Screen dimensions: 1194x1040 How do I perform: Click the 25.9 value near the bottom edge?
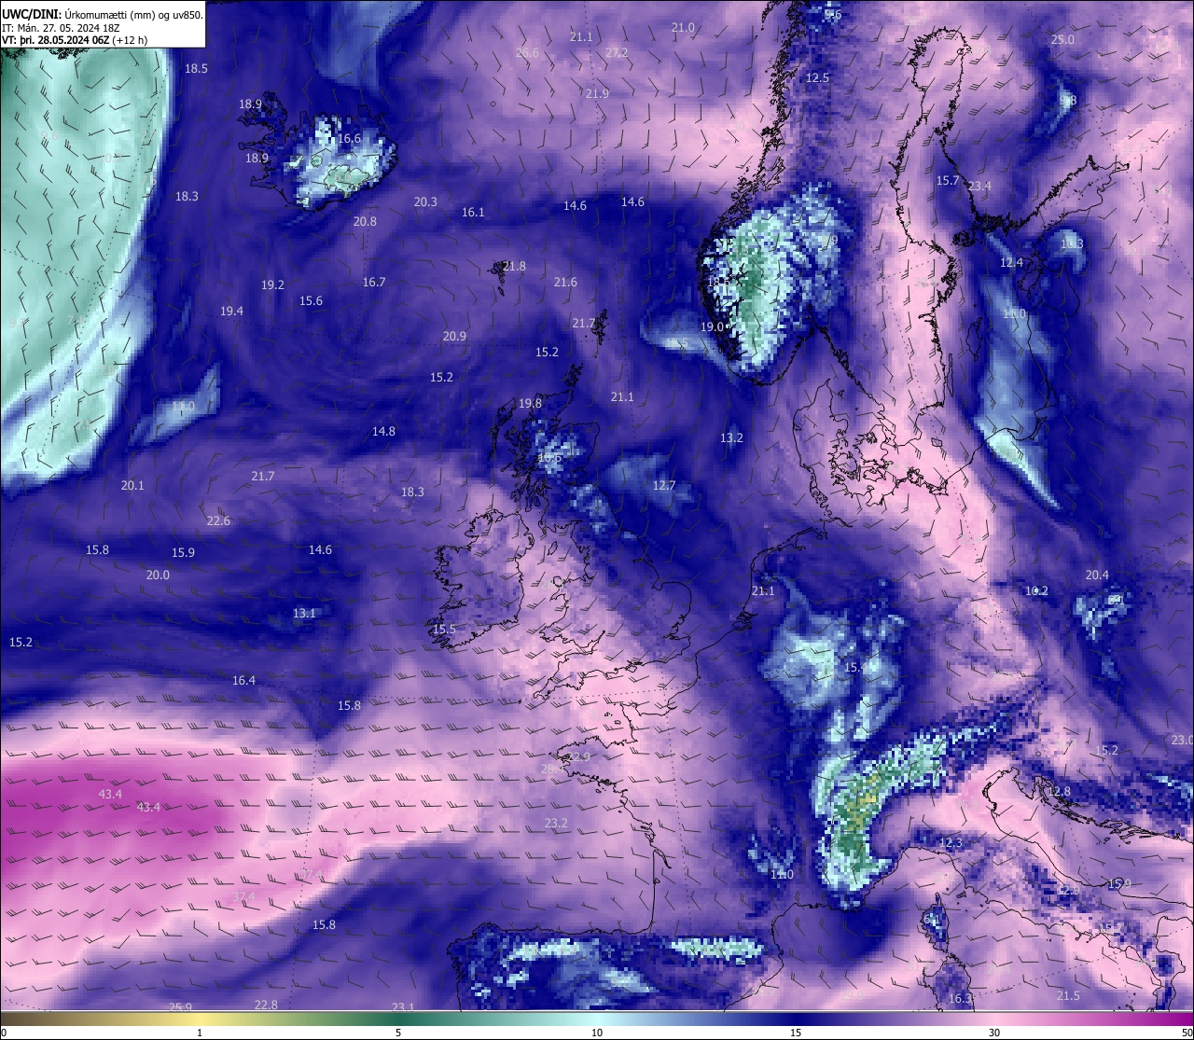pyautogui.click(x=180, y=1007)
